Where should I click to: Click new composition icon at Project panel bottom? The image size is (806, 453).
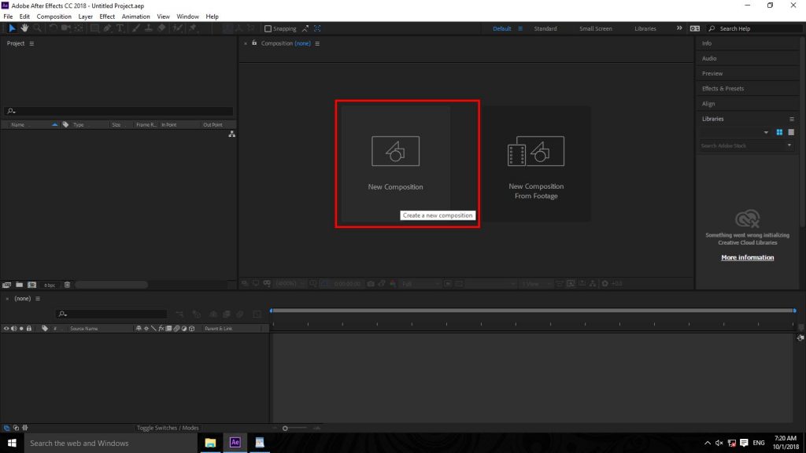(x=31, y=285)
